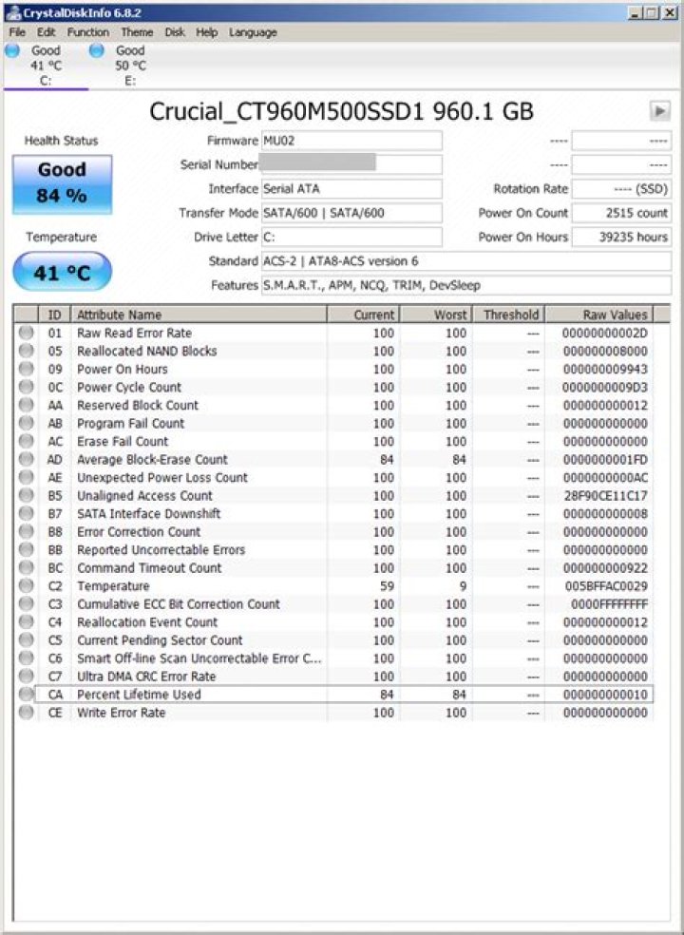Click the Standard ACS-2 field

[x=466, y=261]
